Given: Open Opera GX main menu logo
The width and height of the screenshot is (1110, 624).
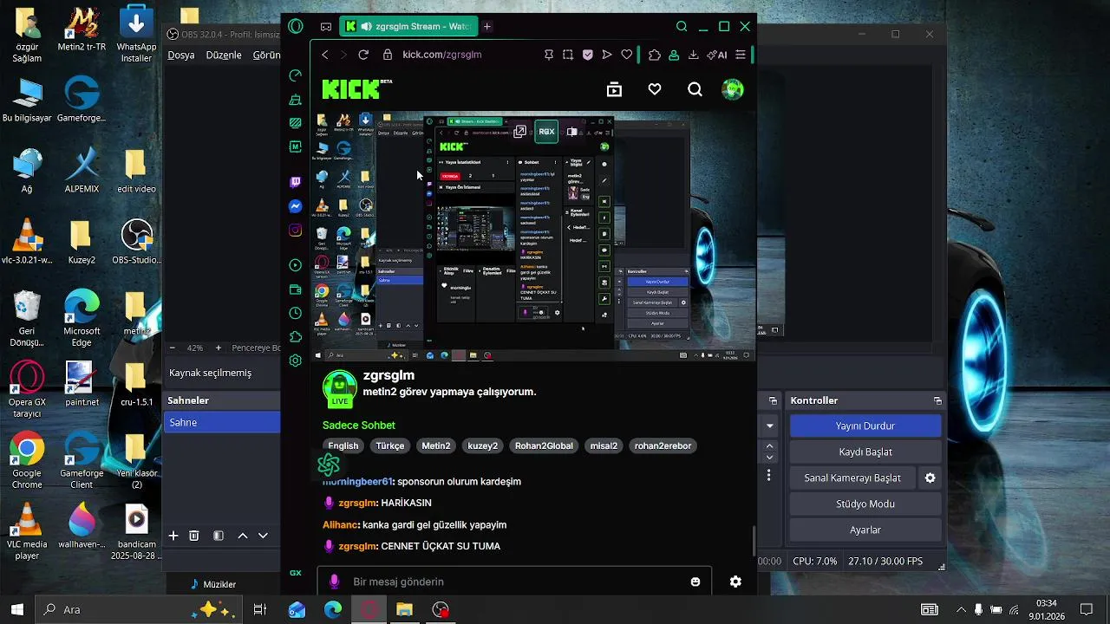Looking at the screenshot, I should (296, 27).
